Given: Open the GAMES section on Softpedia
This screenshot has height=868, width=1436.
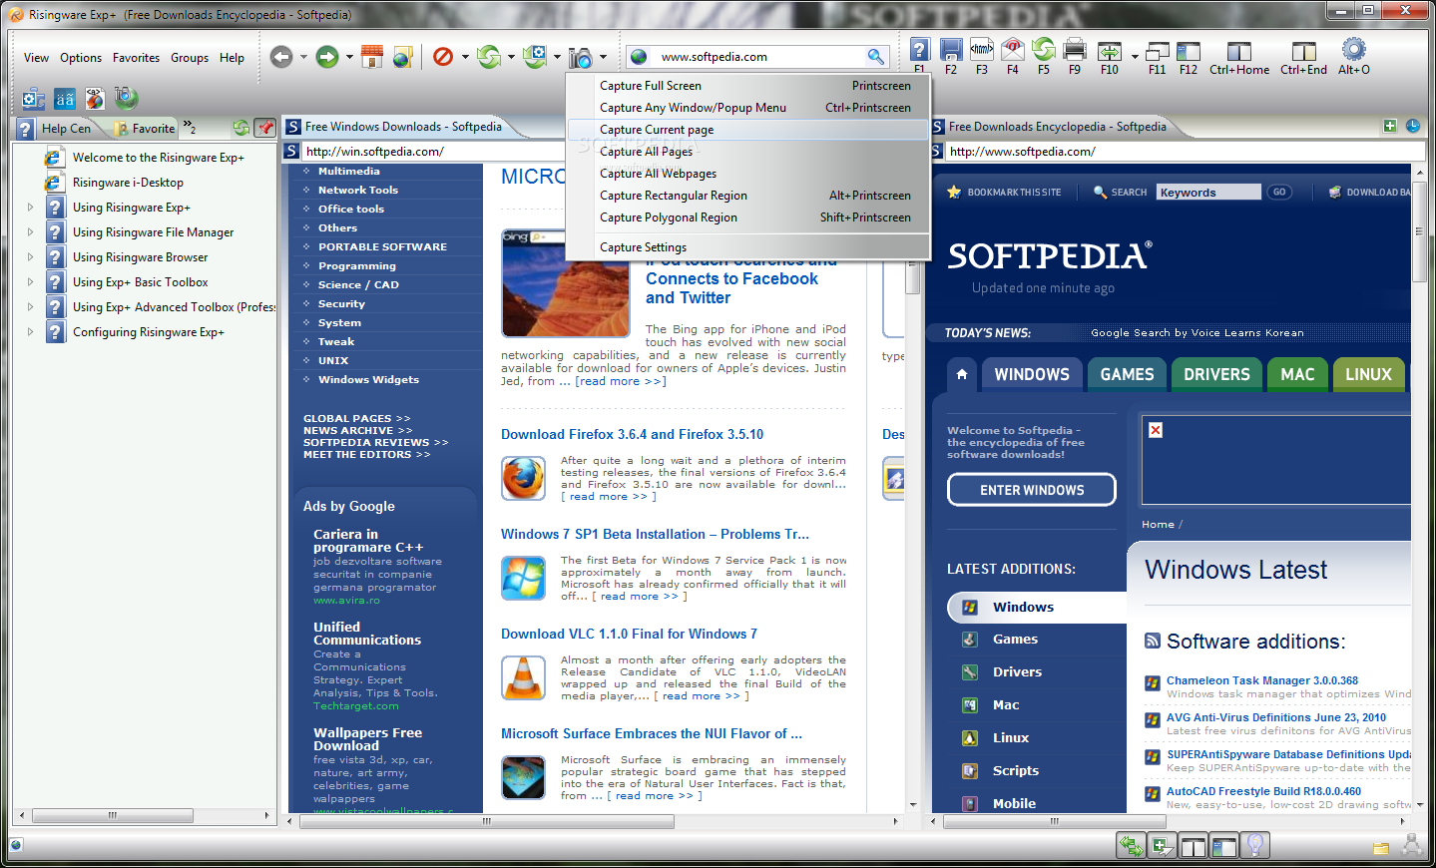Looking at the screenshot, I should point(1127,374).
